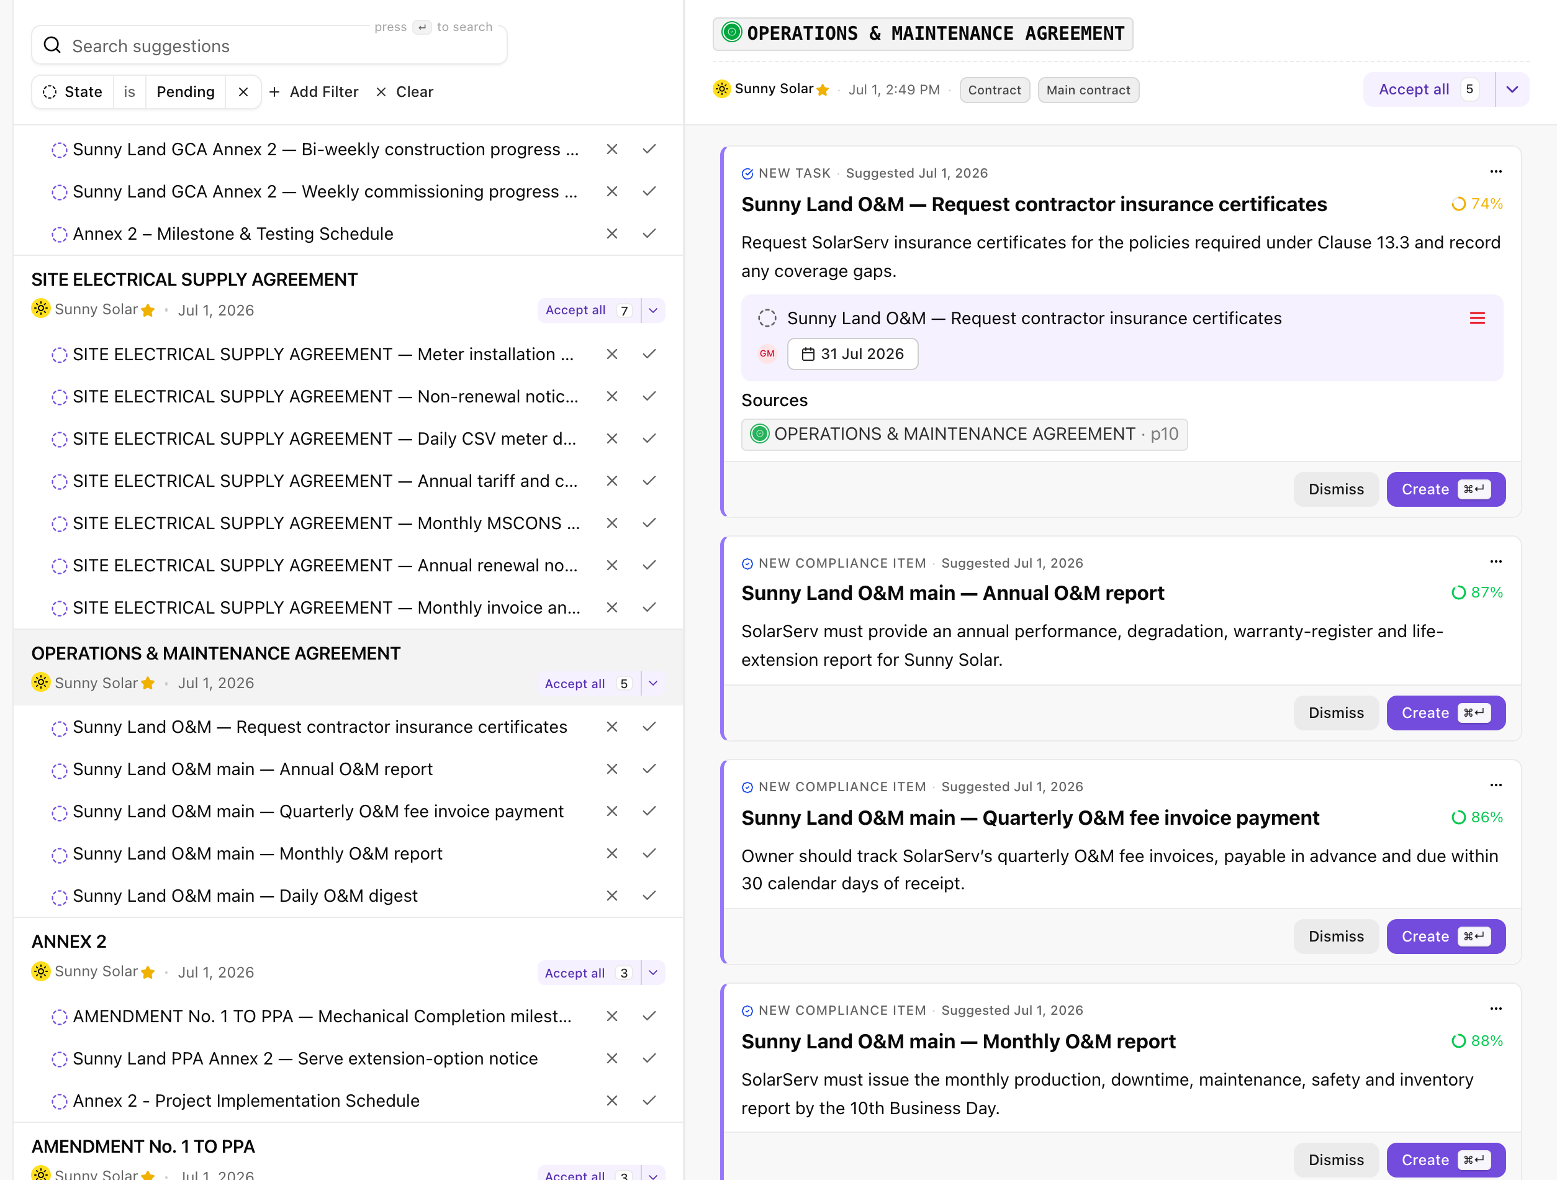The width and height of the screenshot is (1557, 1180).
Task: Accept the Monthly MSCONS suggestion
Action: click(x=649, y=523)
